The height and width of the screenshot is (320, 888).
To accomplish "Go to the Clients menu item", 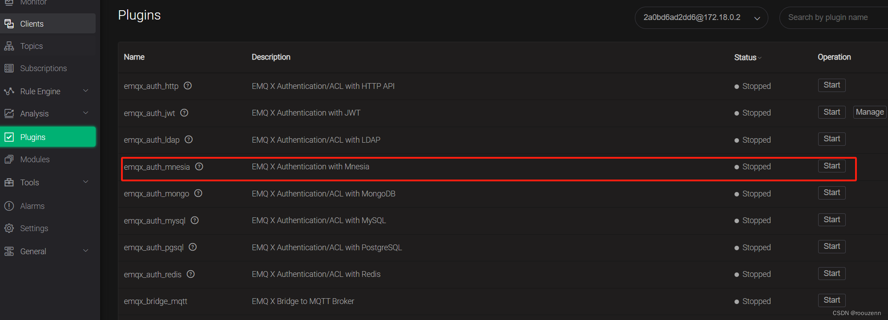I will click(48, 24).
